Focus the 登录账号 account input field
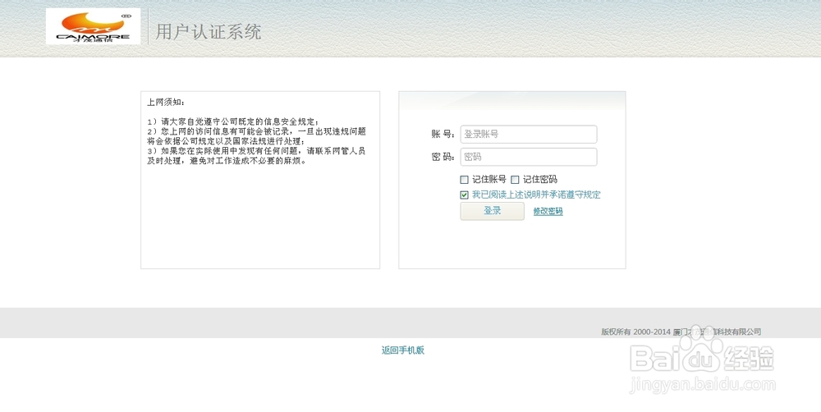This screenshot has width=821, height=412. coord(528,134)
